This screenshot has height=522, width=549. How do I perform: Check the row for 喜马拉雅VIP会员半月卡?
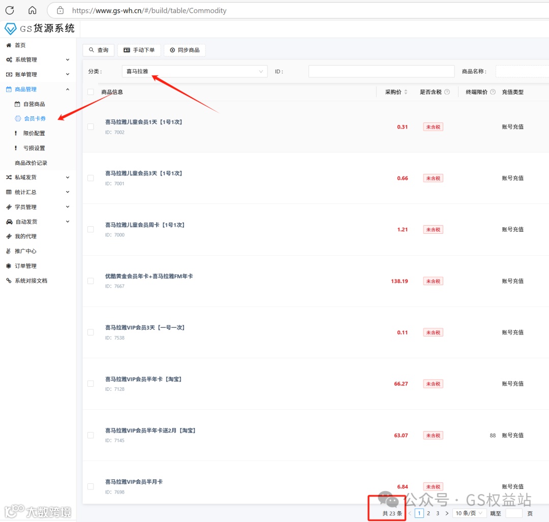[90, 486]
